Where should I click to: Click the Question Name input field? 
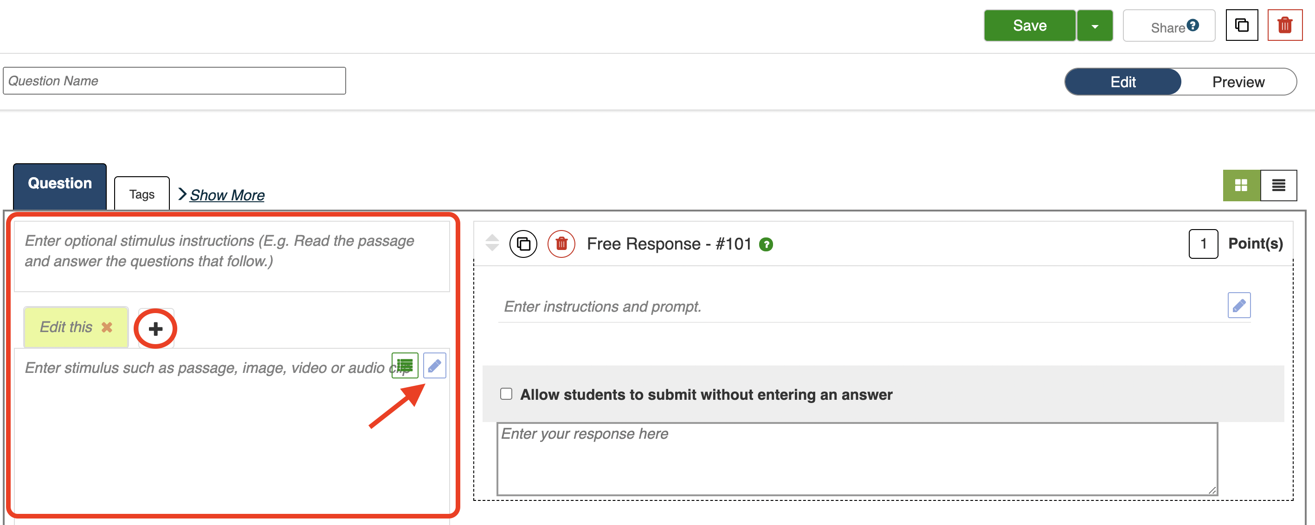(174, 81)
